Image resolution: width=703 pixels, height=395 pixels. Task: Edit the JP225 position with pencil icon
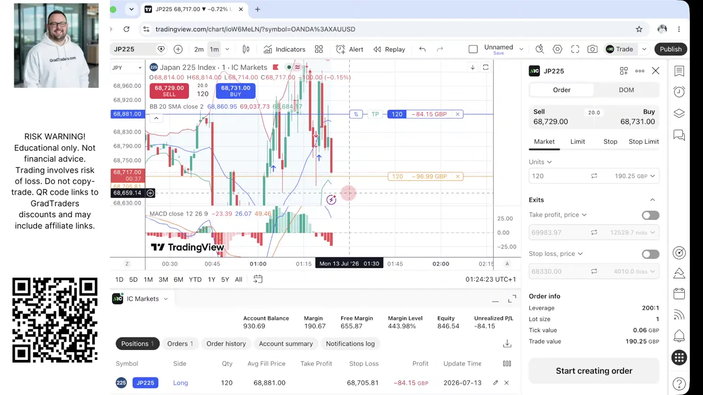pos(495,382)
